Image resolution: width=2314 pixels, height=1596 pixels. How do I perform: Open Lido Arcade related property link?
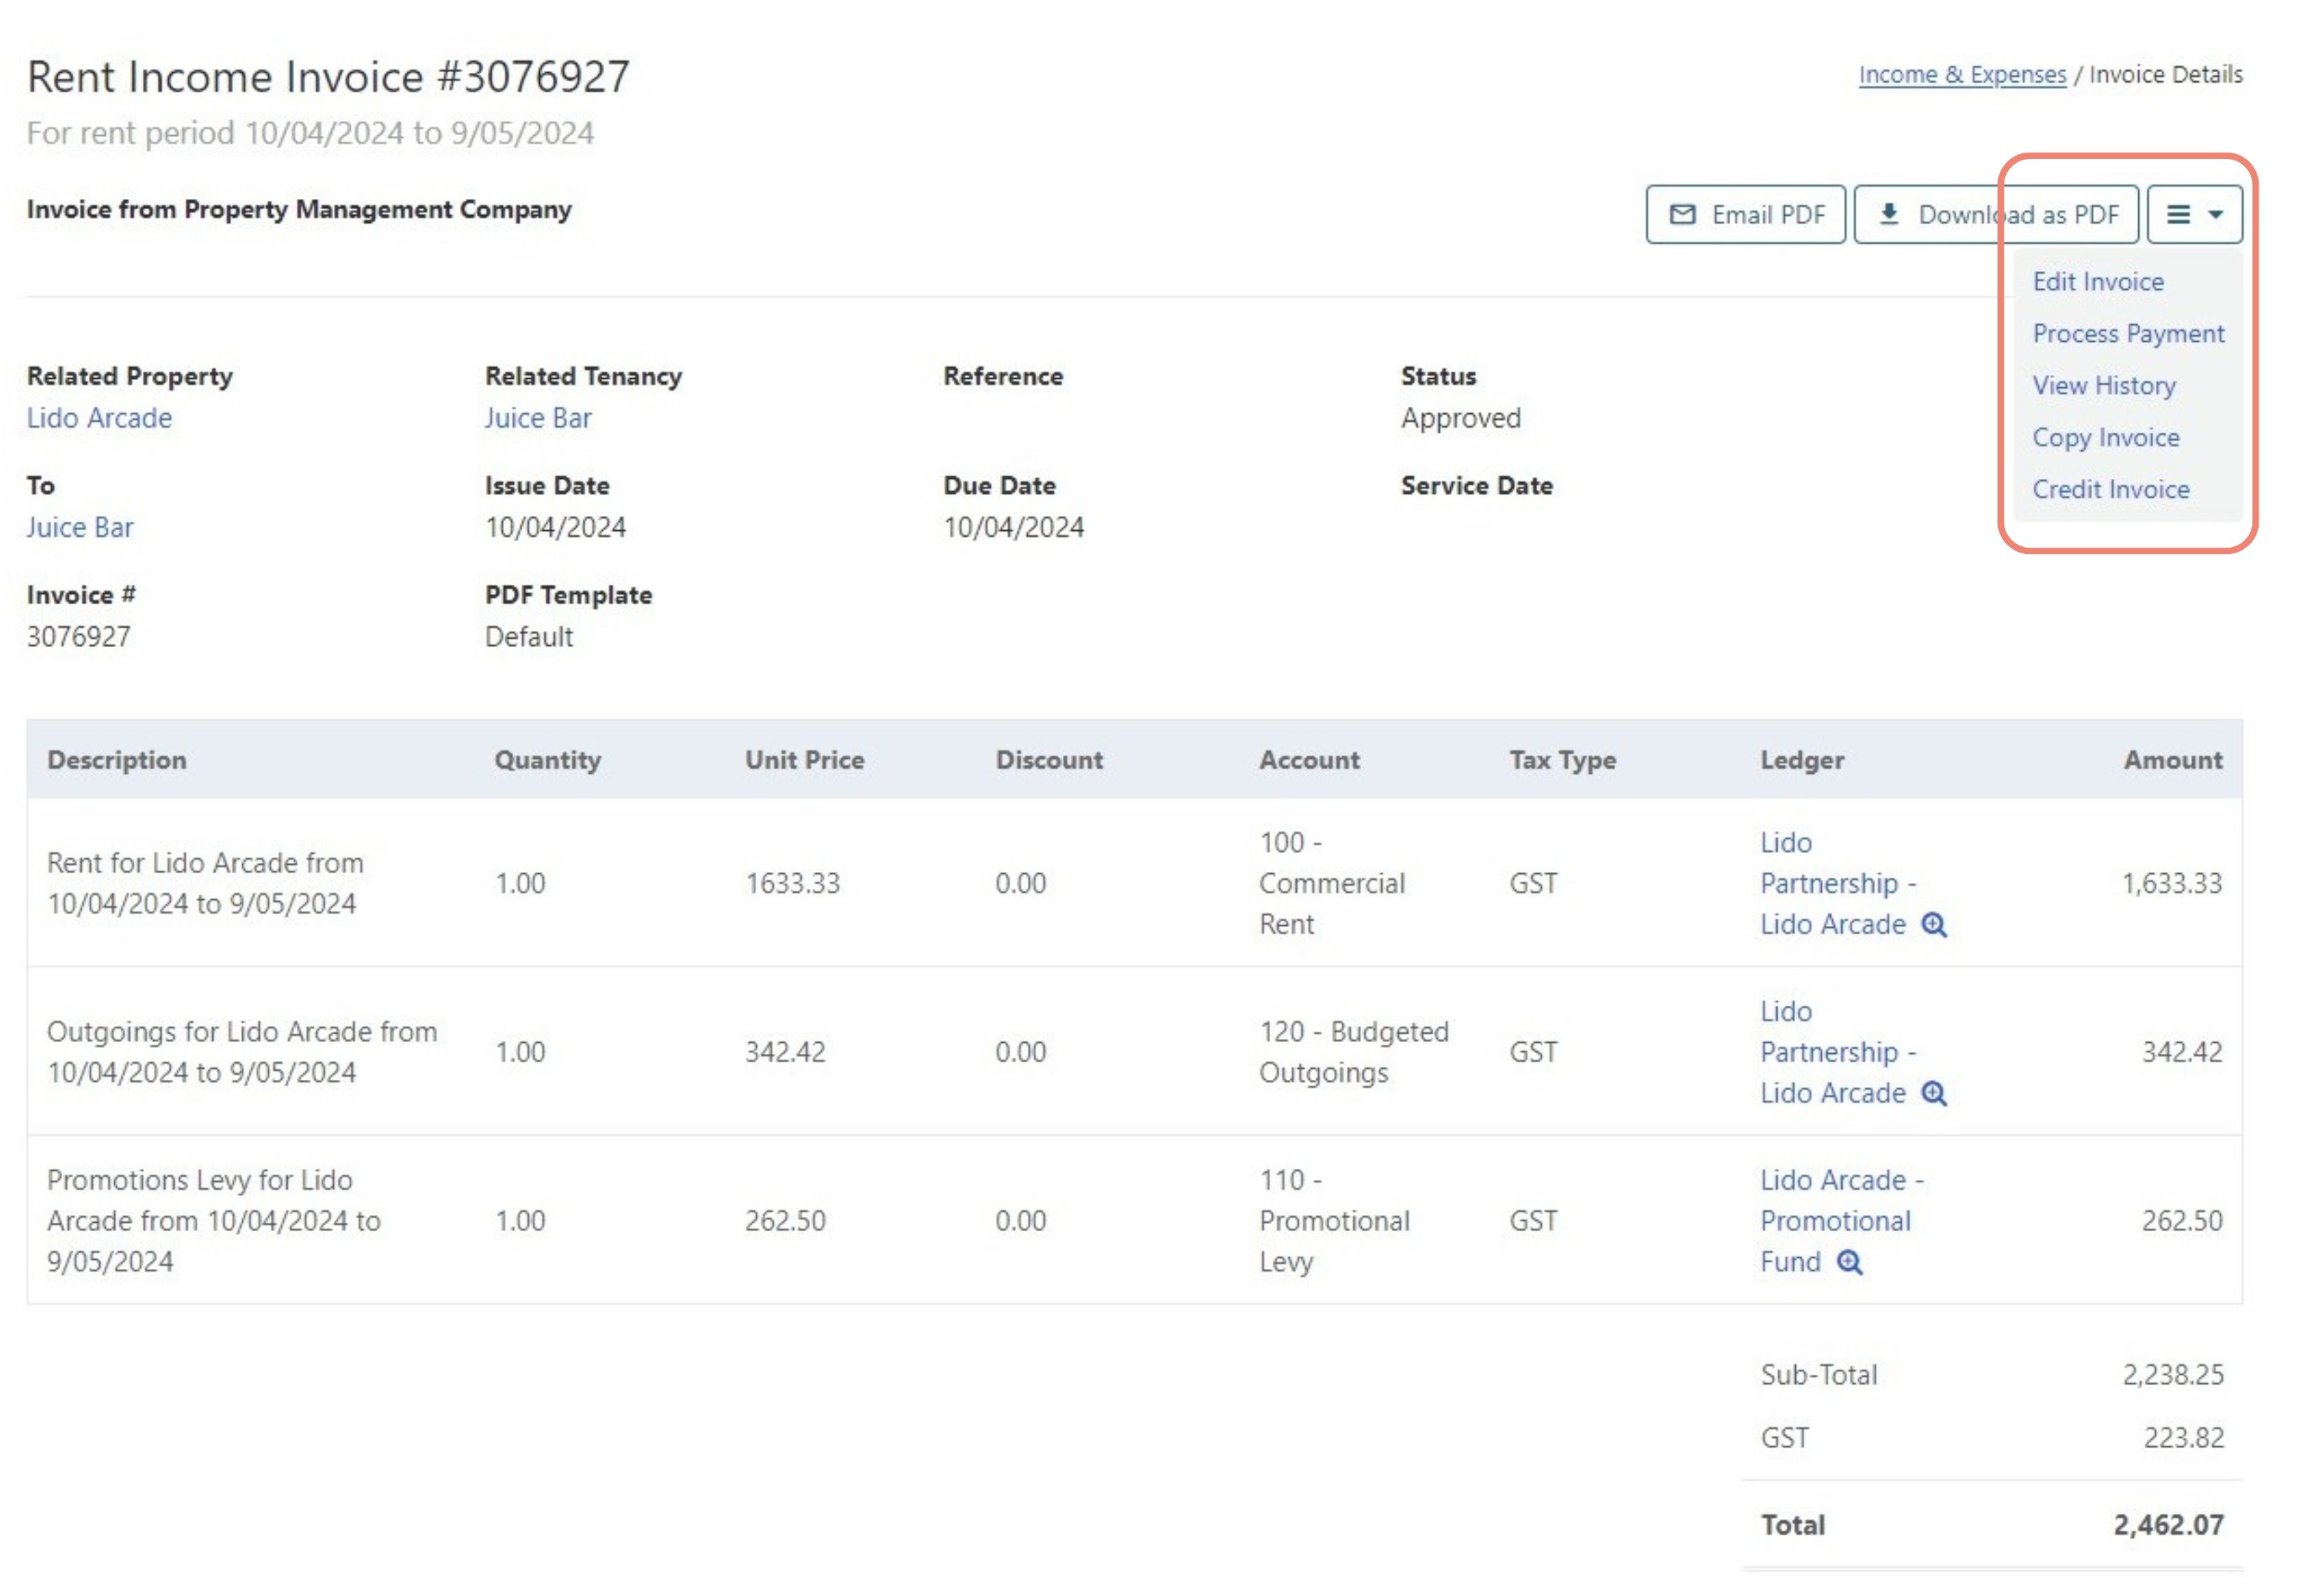pos(99,418)
